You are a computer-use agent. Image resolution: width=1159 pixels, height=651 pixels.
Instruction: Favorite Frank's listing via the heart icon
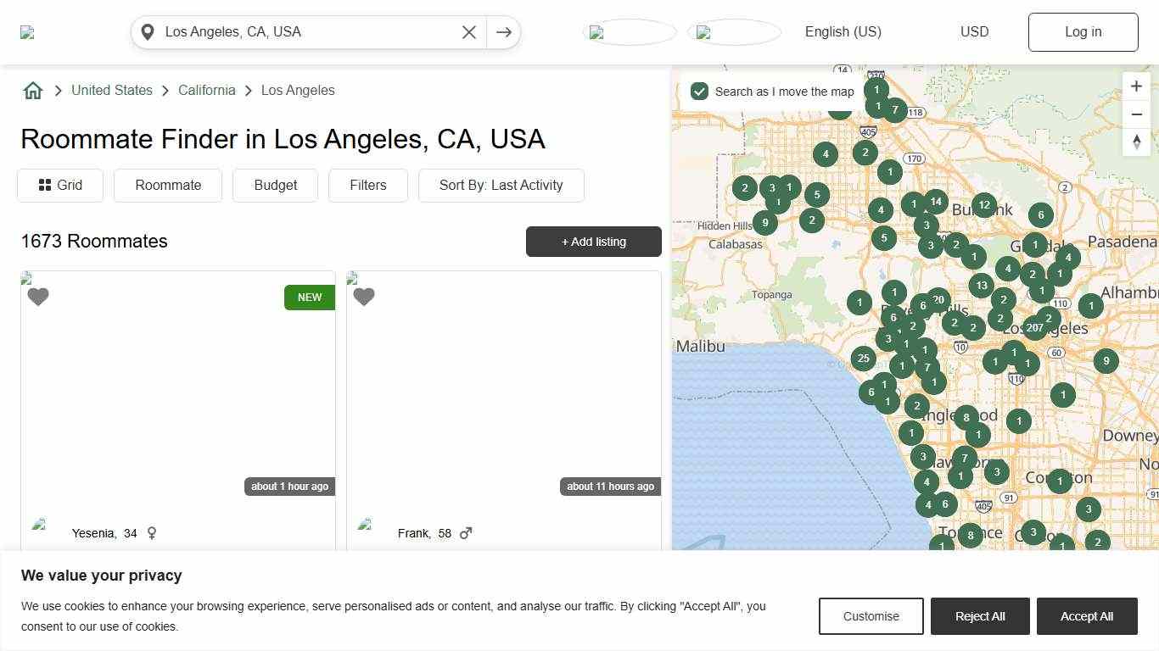click(364, 297)
